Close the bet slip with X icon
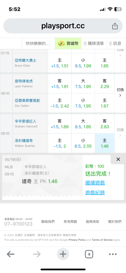This screenshot has height=273, width=126. click(118, 159)
